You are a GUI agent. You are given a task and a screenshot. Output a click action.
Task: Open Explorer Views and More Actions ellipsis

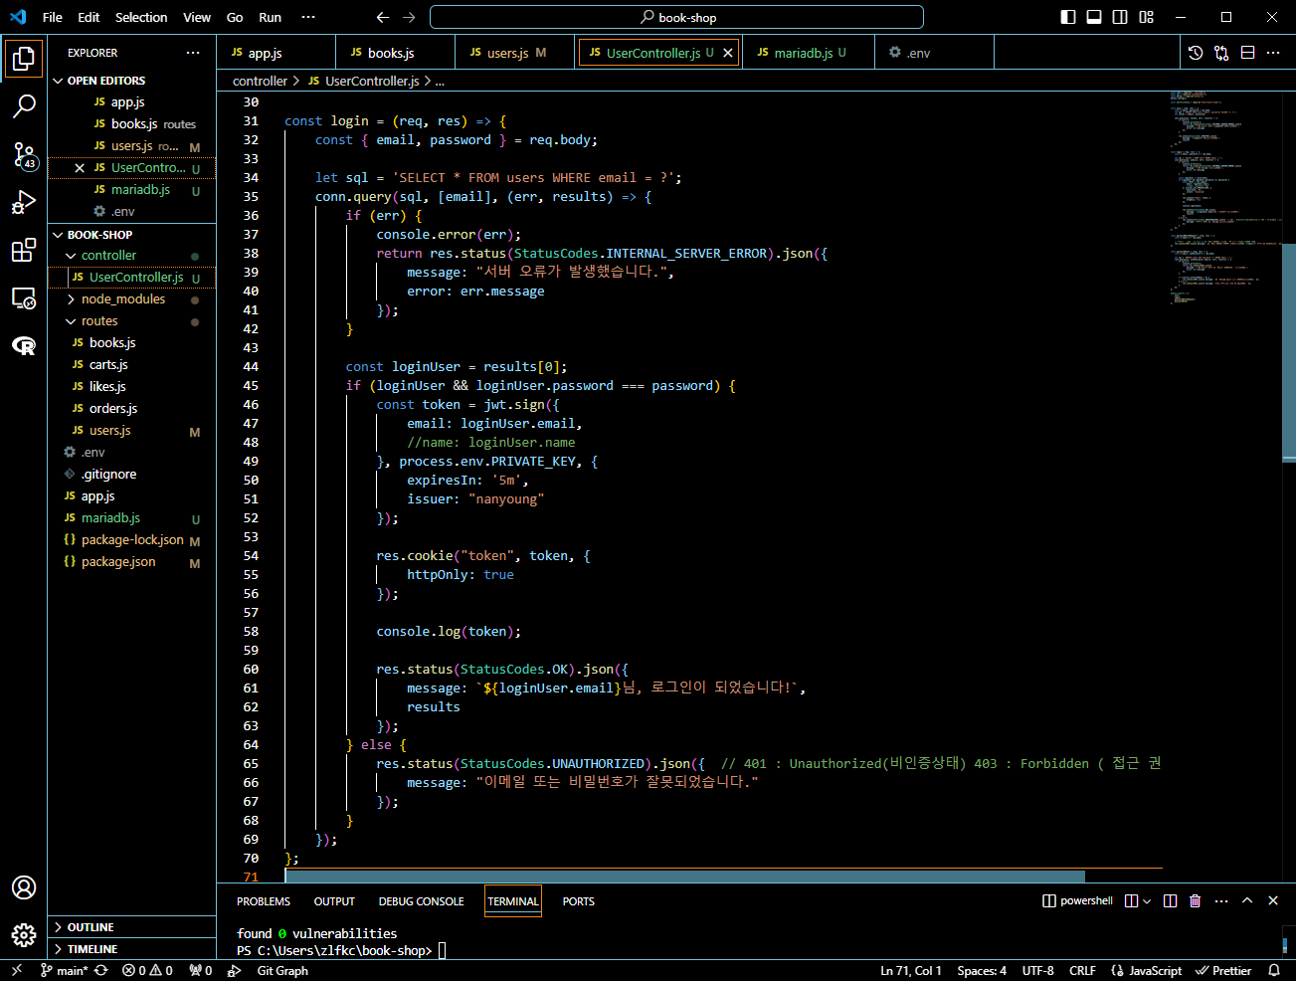tap(193, 53)
